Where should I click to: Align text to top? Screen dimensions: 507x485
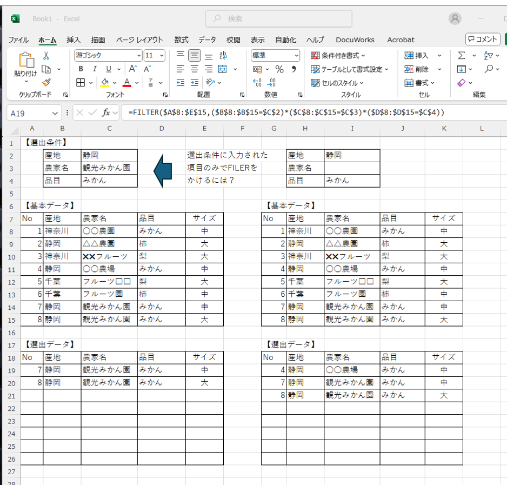181,55
